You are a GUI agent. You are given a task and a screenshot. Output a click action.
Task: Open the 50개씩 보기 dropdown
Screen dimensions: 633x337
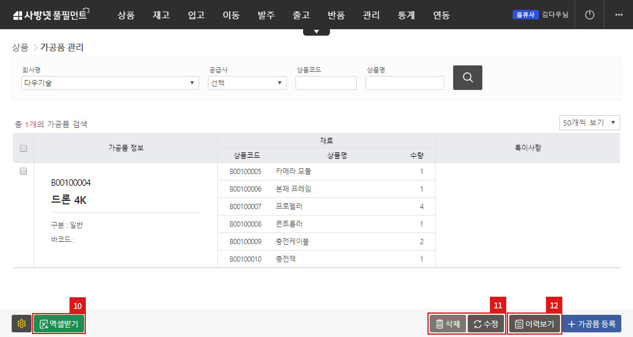pyautogui.click(x=589, y=122)
